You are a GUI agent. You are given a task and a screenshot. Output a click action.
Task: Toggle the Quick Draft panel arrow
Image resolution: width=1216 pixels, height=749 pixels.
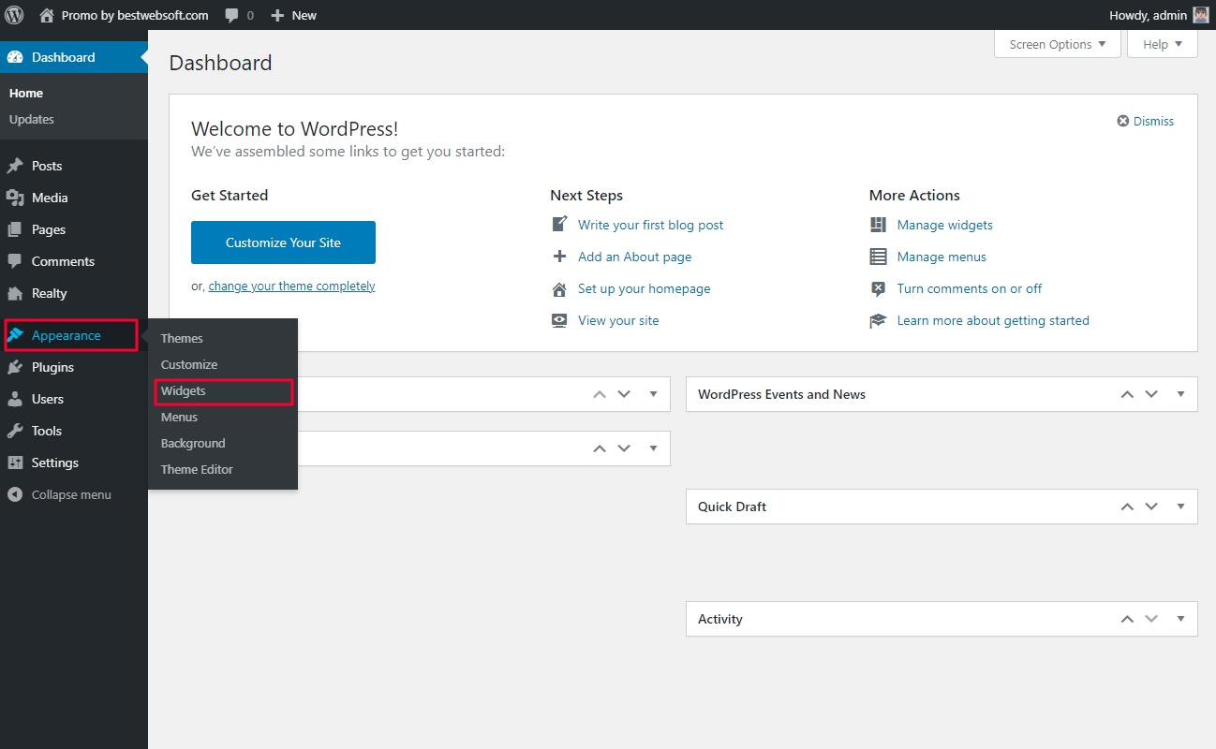click(x=1180, y=507)
